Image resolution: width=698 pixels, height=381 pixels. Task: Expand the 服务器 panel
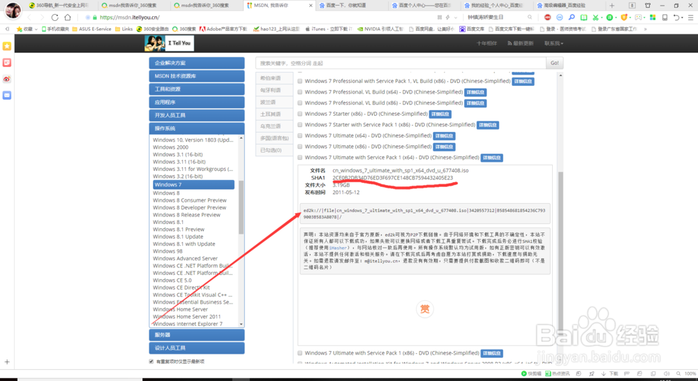point(197,335)
